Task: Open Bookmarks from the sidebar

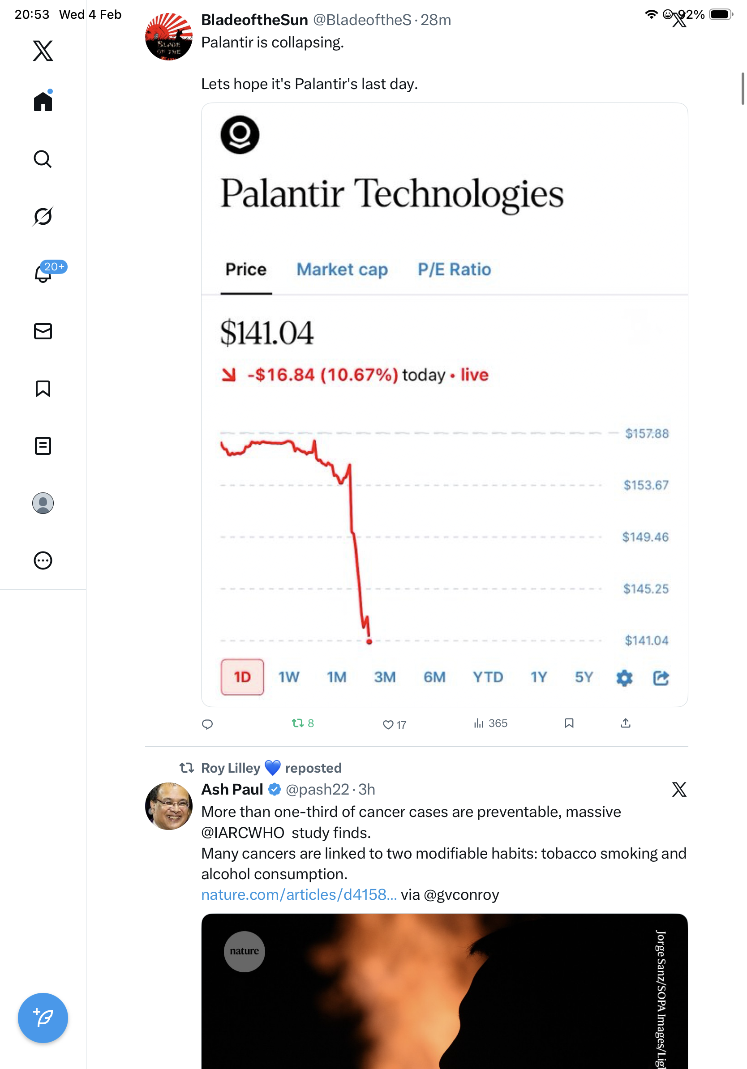Action: point(43,389)
